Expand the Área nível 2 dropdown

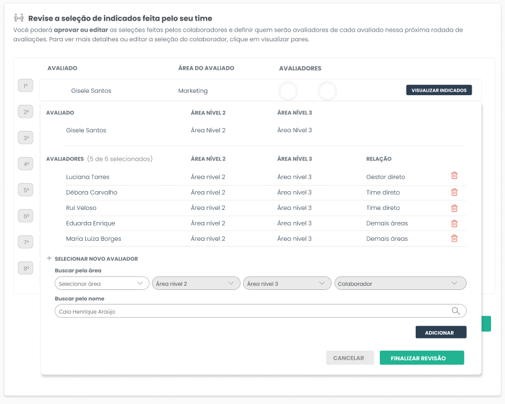click(x=196, y=283)
